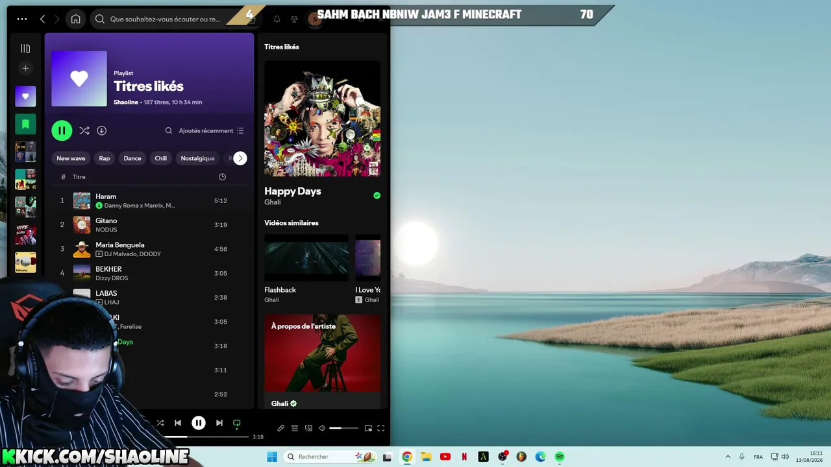This screenshot has width=831, height=467.
Task: Open the artist Dizzy DROS
Action: click(112, 278)
